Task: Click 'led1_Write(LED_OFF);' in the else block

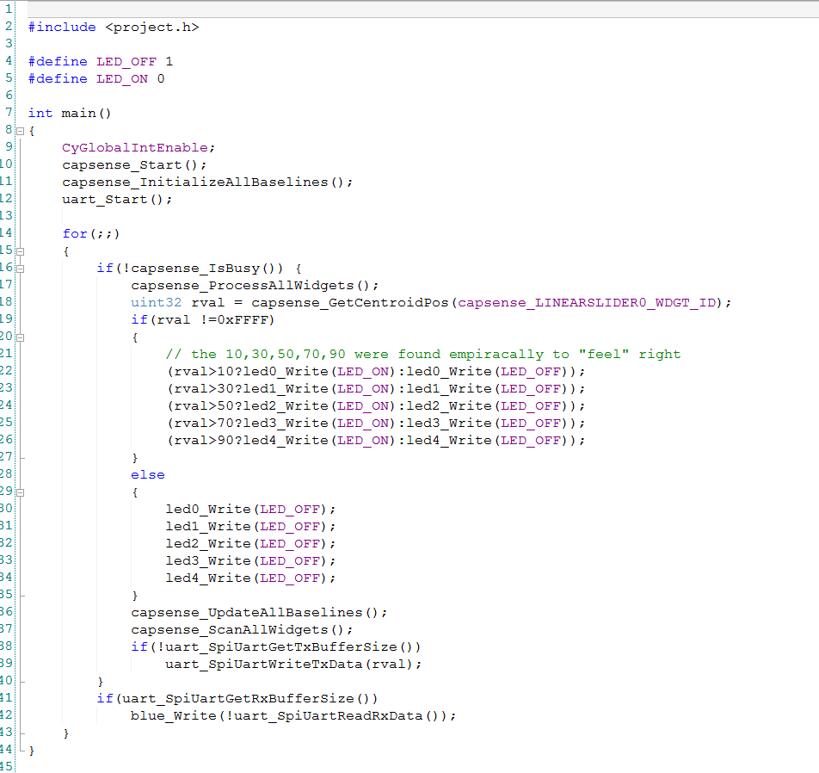Action: (x=250, y=526)
